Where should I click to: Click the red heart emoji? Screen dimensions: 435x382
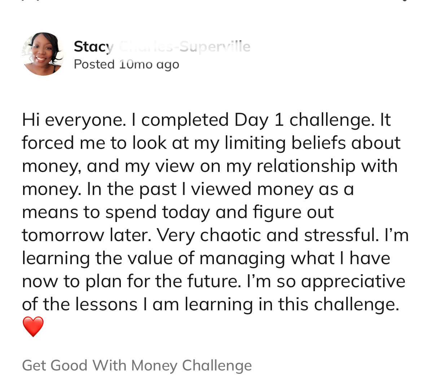pyautogui.click(x=33, y=327)
